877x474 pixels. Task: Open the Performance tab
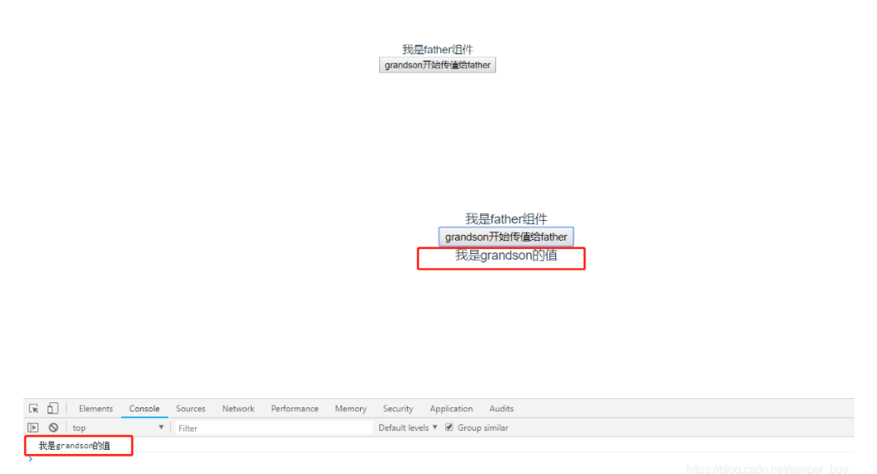click(x=295, y=408)
